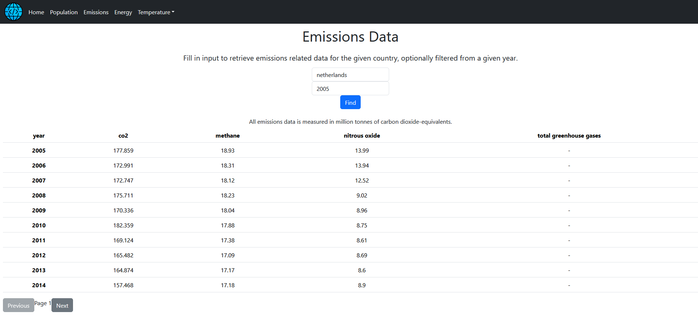Go to the Population page
Screen dimensions: 698x319
pyautogui.click(x=64, y=12)
